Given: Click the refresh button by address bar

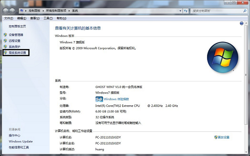Looking at the screenshot, I should (186, 11).
